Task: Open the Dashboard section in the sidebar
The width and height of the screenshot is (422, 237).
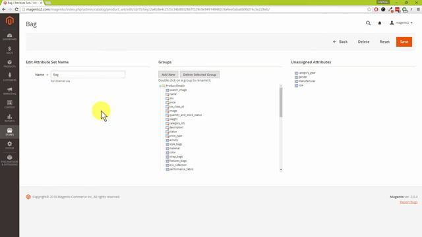Action: click(x=10, y=37)
